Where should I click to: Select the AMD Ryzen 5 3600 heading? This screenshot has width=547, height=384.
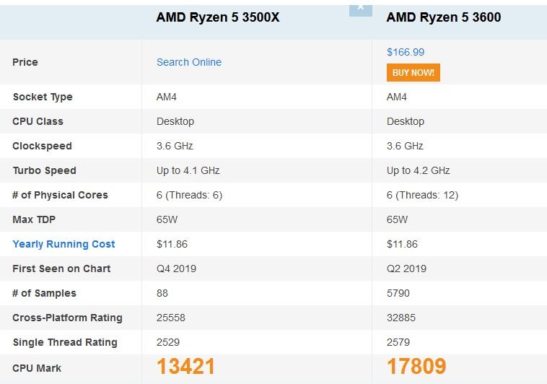443,17
